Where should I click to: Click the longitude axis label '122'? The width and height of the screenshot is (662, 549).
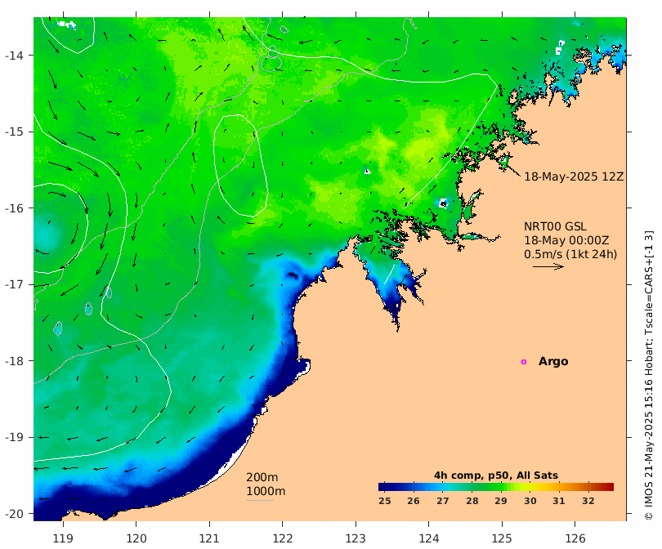pyautogui.click(x=283, y=538)
